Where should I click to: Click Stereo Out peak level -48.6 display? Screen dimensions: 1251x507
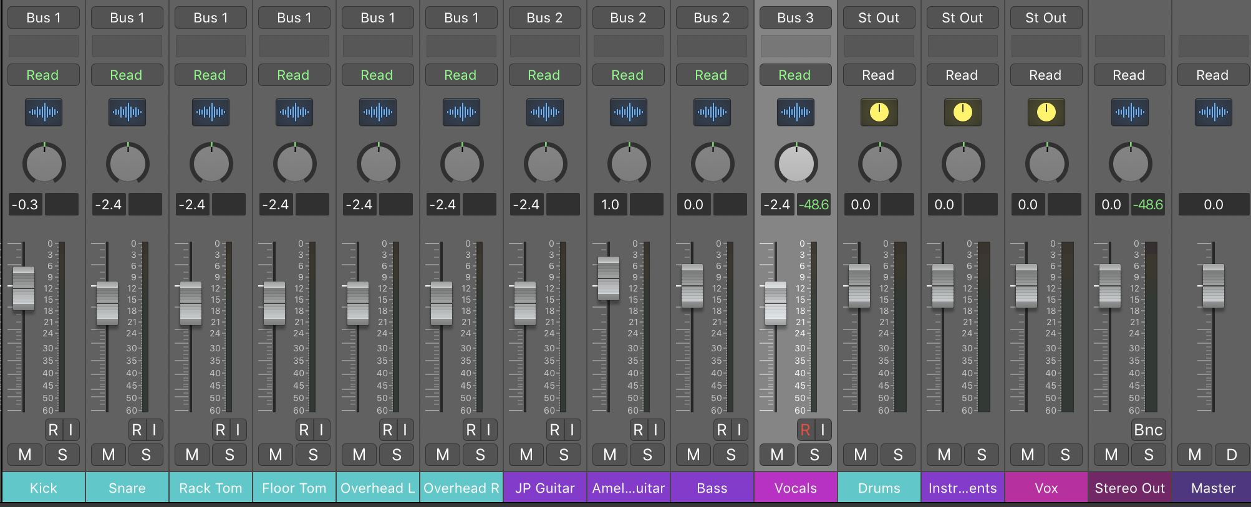coord(1148,204)
